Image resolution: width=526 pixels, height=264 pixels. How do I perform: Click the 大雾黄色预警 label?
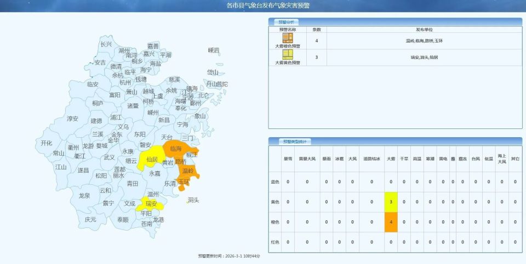(x=288, y=62)
